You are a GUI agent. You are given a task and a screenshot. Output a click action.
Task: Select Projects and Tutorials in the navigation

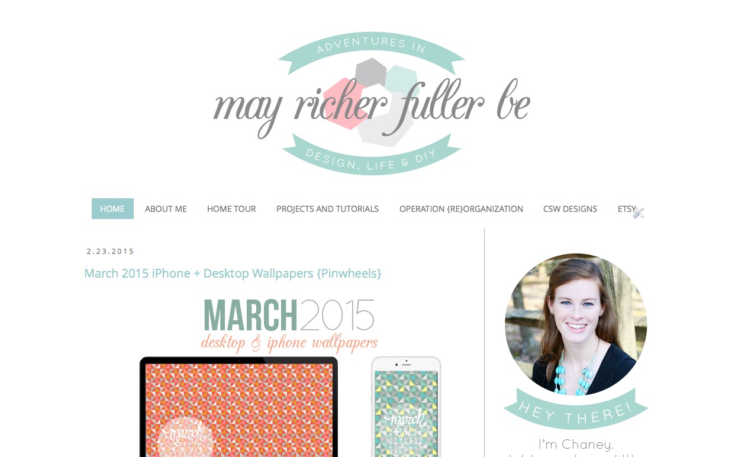(x=327, y=209)
